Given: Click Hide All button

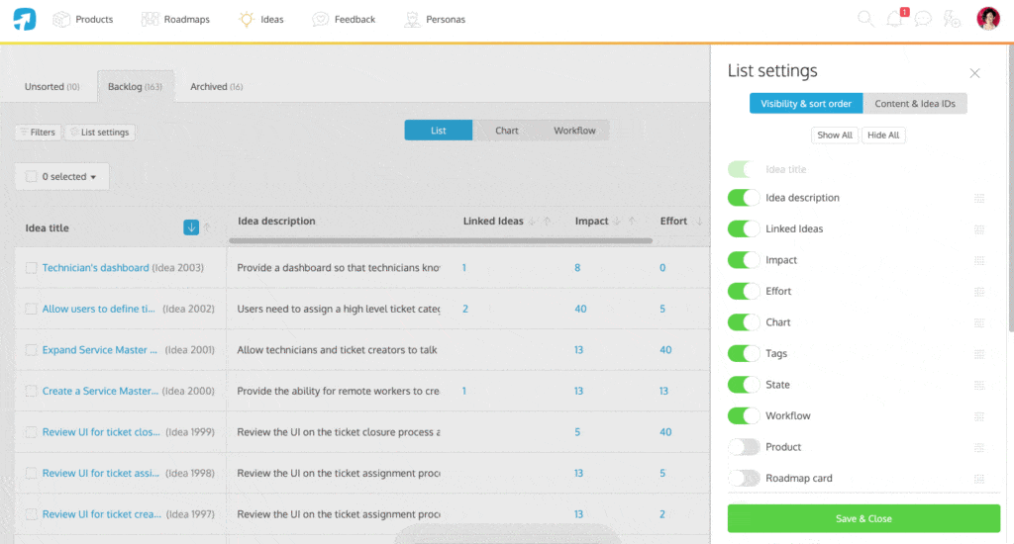Looking at the screenshot, I should tap(883, 136).
